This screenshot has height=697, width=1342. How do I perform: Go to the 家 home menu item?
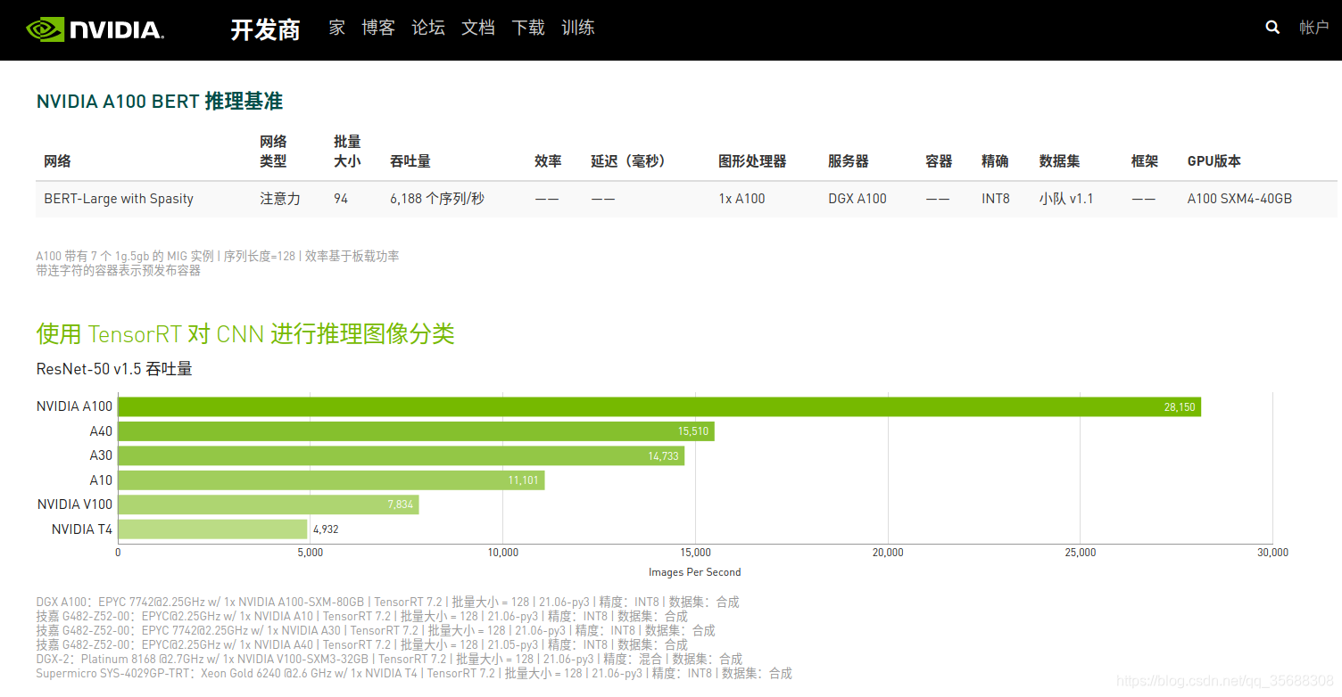(x=336, y=28)
